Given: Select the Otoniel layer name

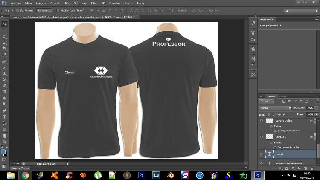Looking at the screenshot, I should 279,154.
